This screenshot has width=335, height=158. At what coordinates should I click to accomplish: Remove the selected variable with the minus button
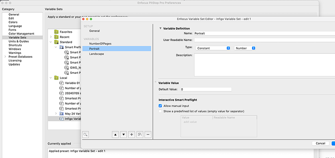(x=148, y=134)
